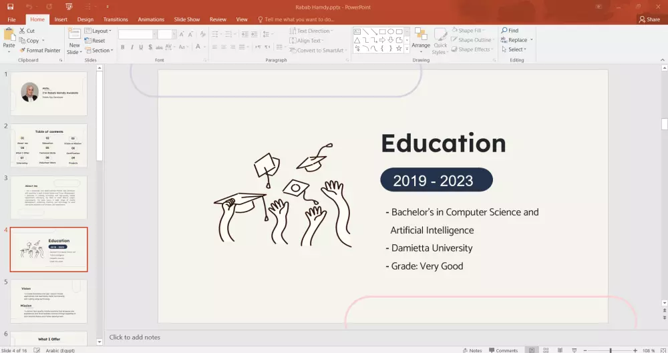Center text in paragraph group

coord(224,47)
